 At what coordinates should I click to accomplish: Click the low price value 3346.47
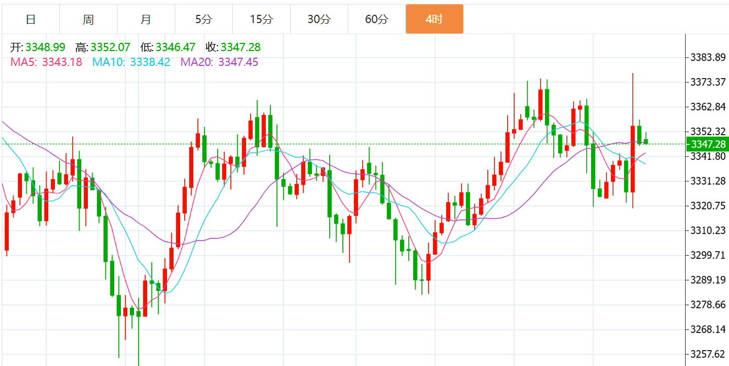(175, 47)
